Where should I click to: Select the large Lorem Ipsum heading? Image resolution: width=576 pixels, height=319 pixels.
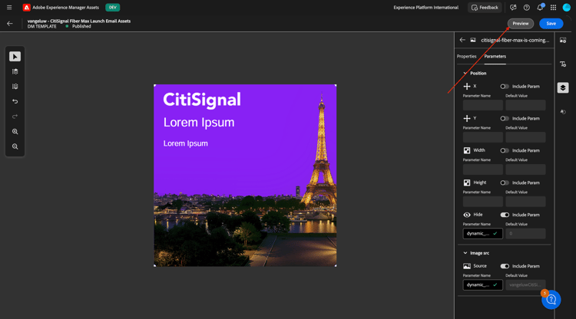[199, 123]
